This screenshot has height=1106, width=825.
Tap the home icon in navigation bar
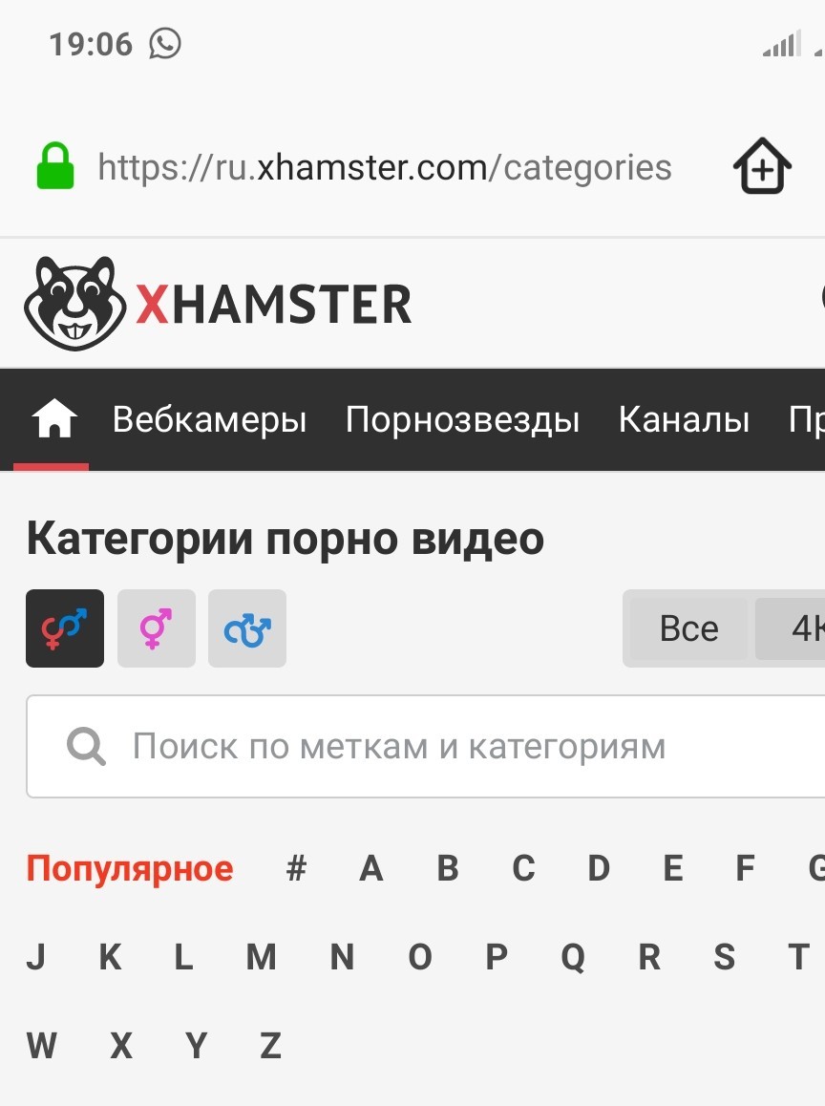pyautogui.click(x=53, y=418)
